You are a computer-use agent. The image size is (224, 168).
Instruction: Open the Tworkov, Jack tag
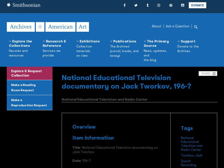tap(192, 155)
